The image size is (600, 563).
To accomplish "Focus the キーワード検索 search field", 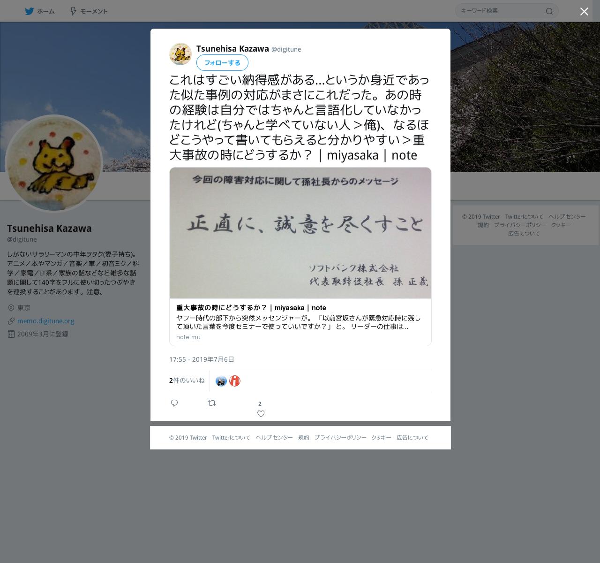I will coord(501,11).
